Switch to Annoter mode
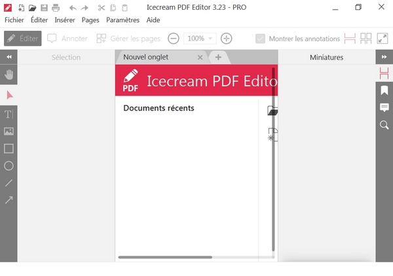Screen dimensions: 393x276 [x=67, y=39]
